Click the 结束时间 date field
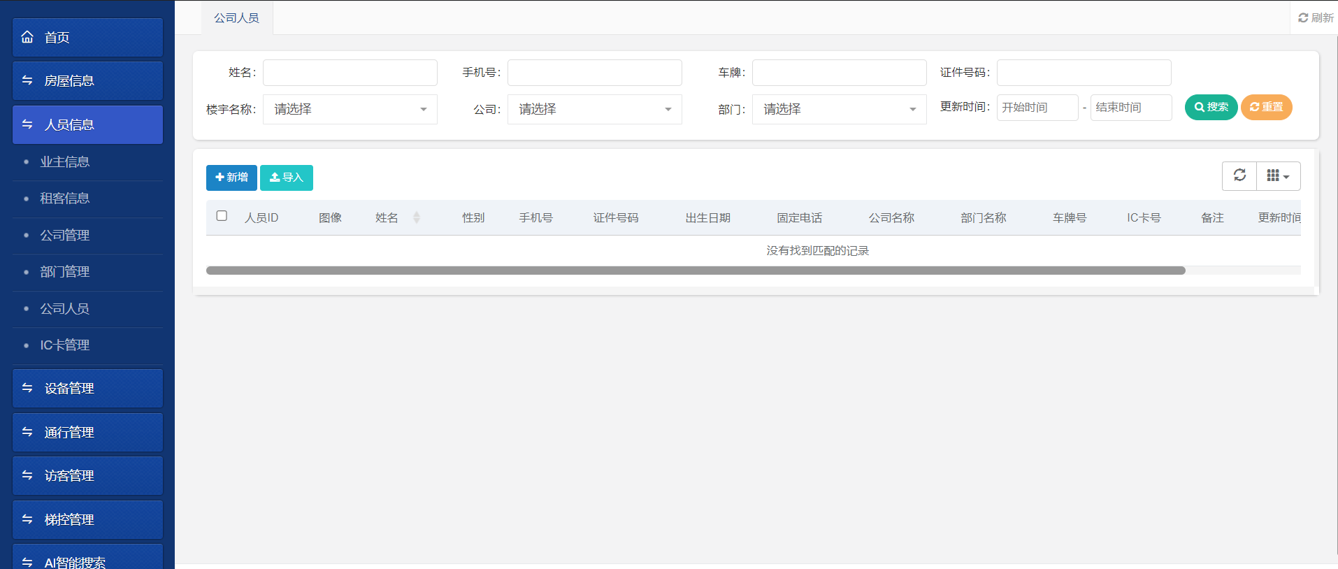 click(1131, 108)
